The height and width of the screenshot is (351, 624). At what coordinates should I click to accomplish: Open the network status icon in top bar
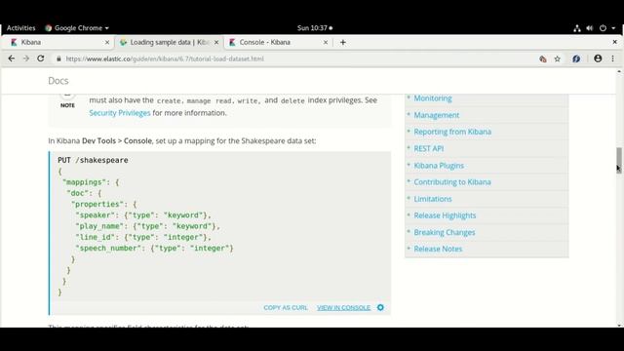[x=577, y=28]
